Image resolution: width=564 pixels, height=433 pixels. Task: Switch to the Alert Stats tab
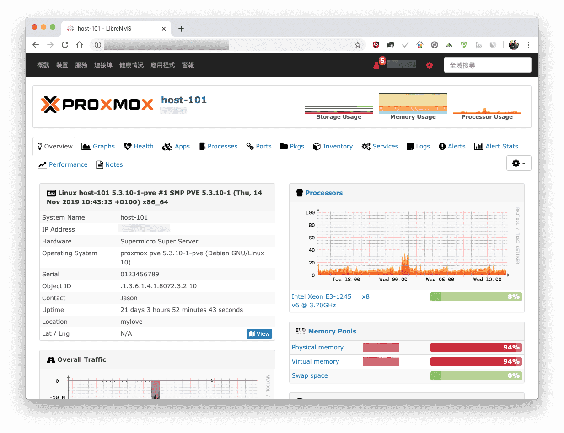496,146
